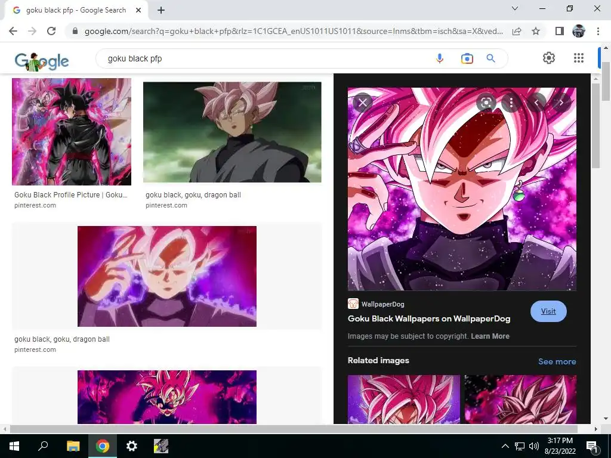Open the Windows Start menu
The width and height of the screenshot is (611, 458).
[x=14, y=446]
